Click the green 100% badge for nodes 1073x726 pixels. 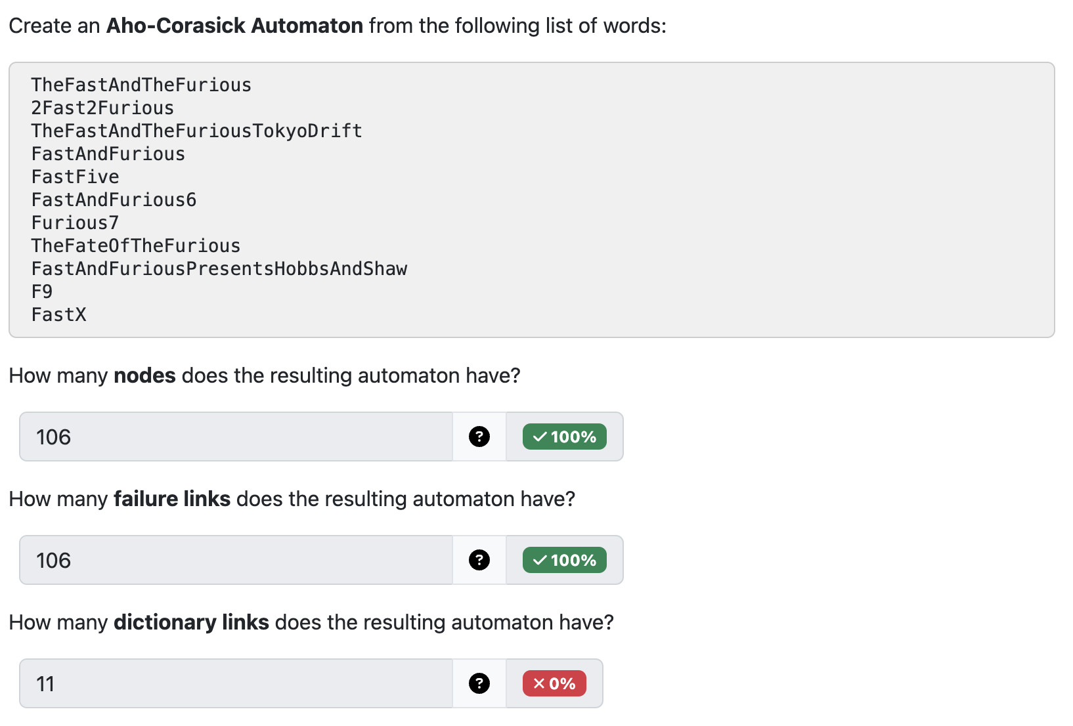click(563, 437)
